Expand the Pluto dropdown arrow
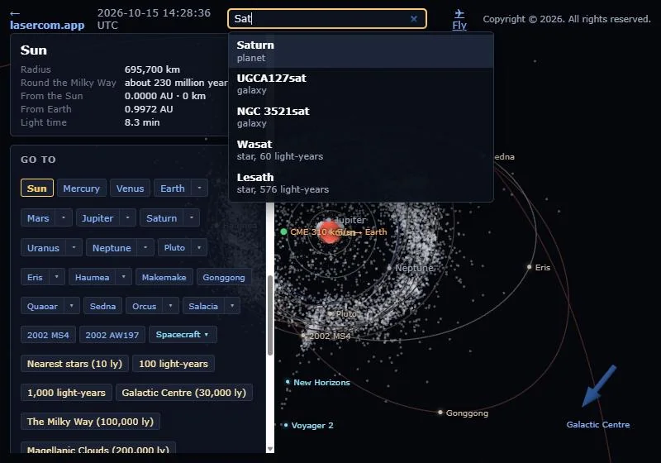Screen dimensions: 661x463 tap(199, 247)
